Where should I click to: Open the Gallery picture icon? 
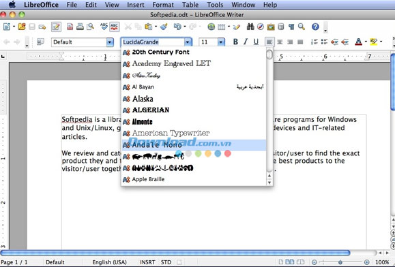[x=271, y=27]
